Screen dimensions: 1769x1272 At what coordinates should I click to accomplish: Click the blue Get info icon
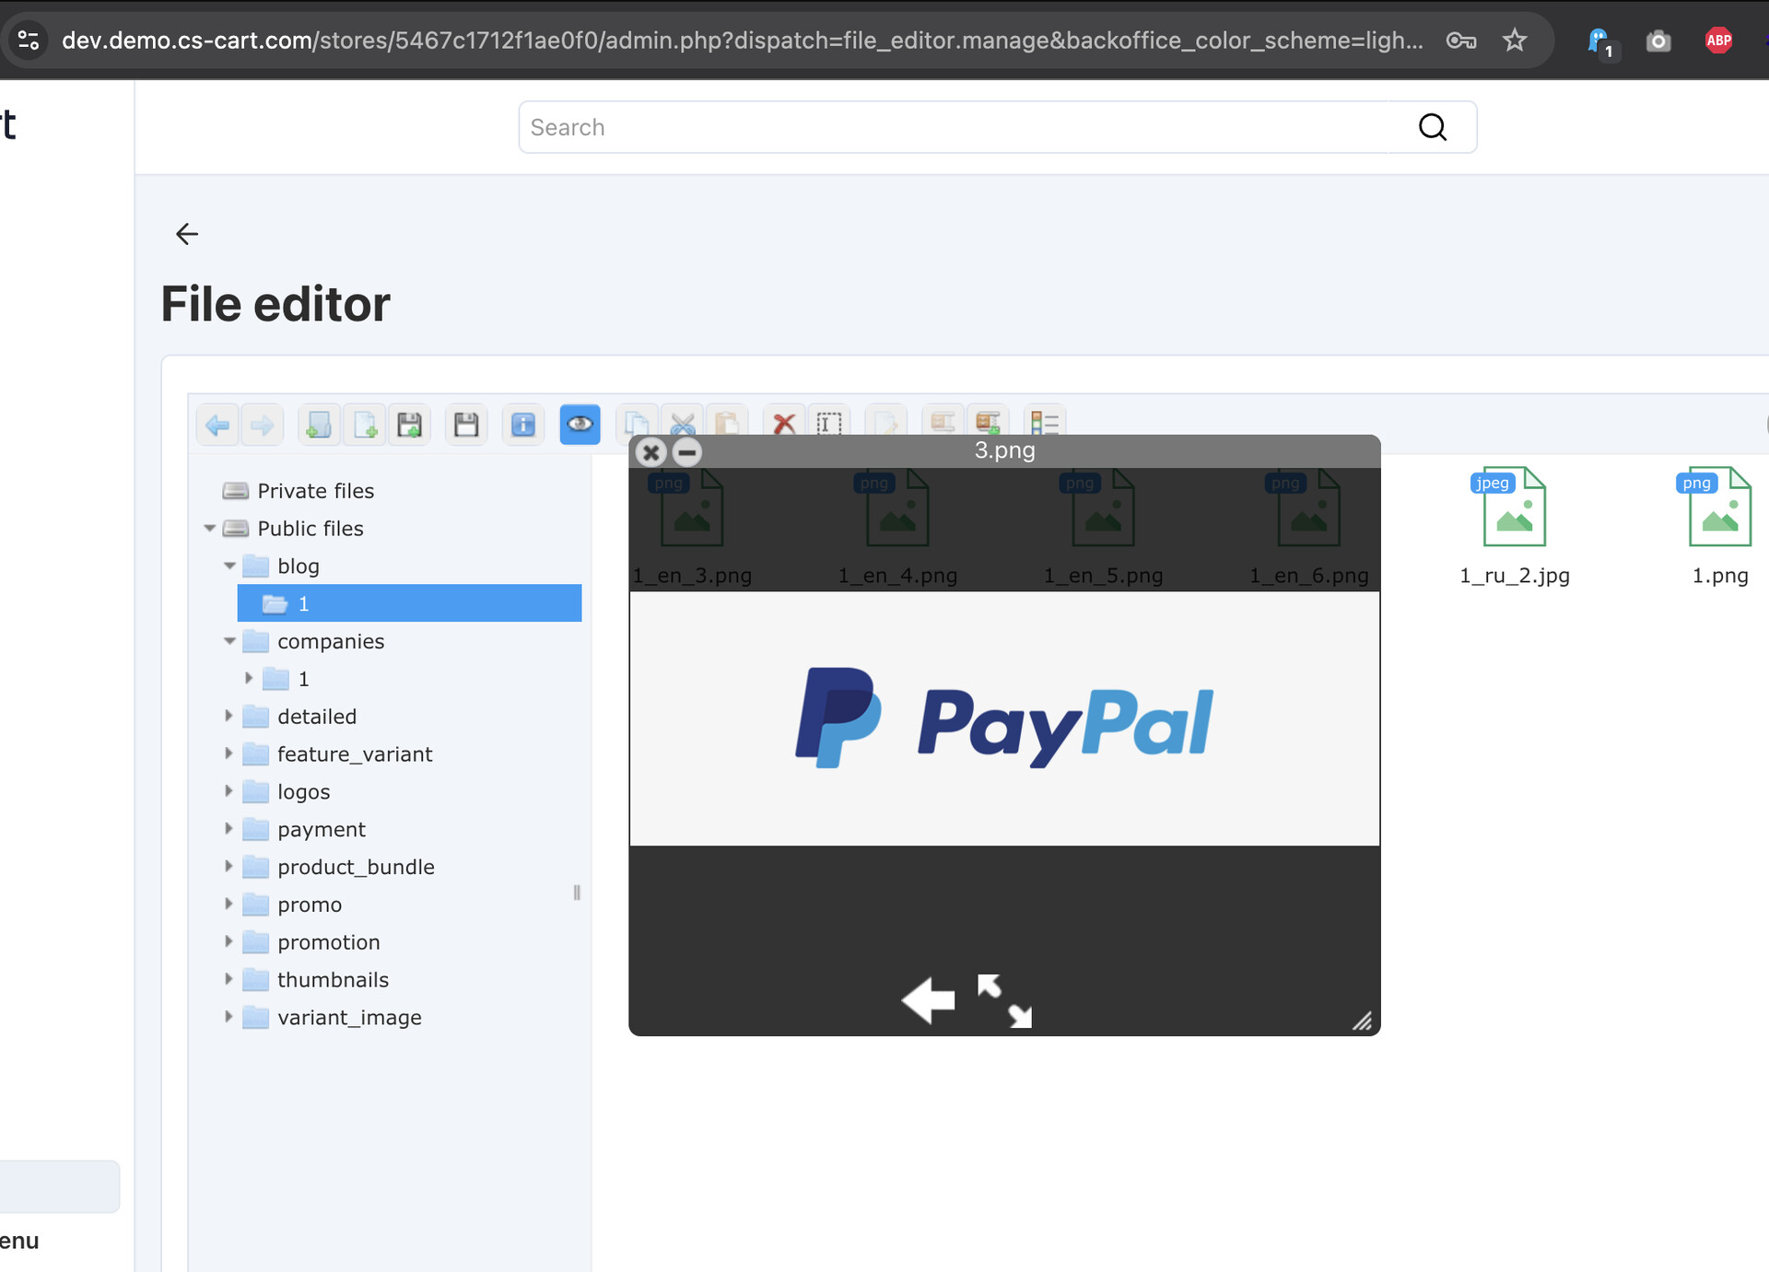pyautogui.click(x=523, y=425)
